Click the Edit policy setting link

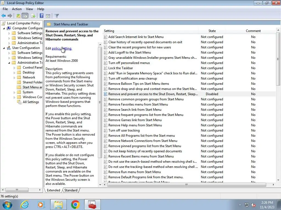pos(62,48)
